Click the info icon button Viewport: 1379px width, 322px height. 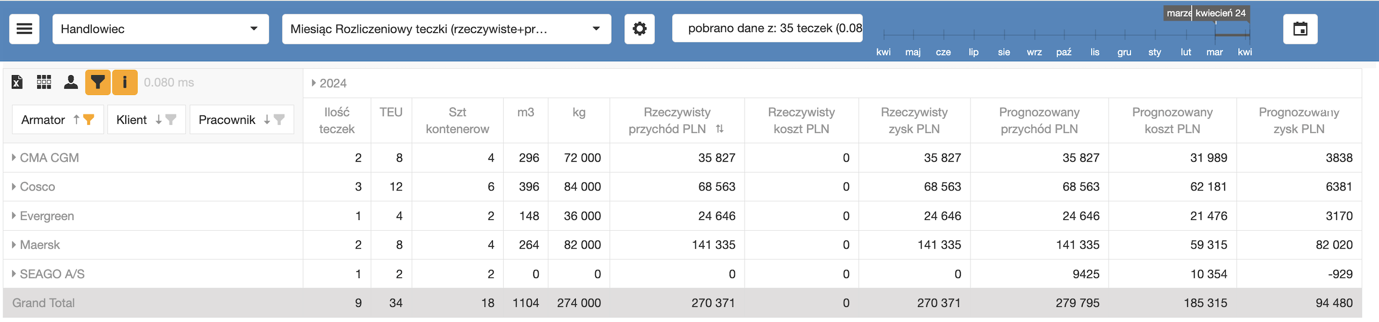pyautogui.click(x=125, y=82)
